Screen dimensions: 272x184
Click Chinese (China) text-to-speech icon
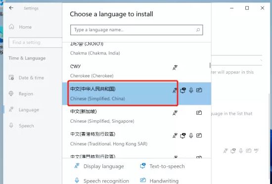point(183,90)
